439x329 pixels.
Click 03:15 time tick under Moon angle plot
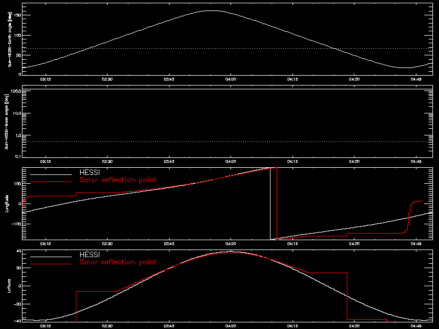tap(45, 161)
